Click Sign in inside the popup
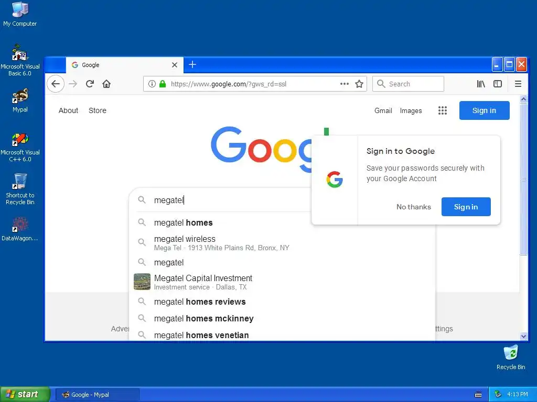Screen dimensions: 537x402 [466, 207]
